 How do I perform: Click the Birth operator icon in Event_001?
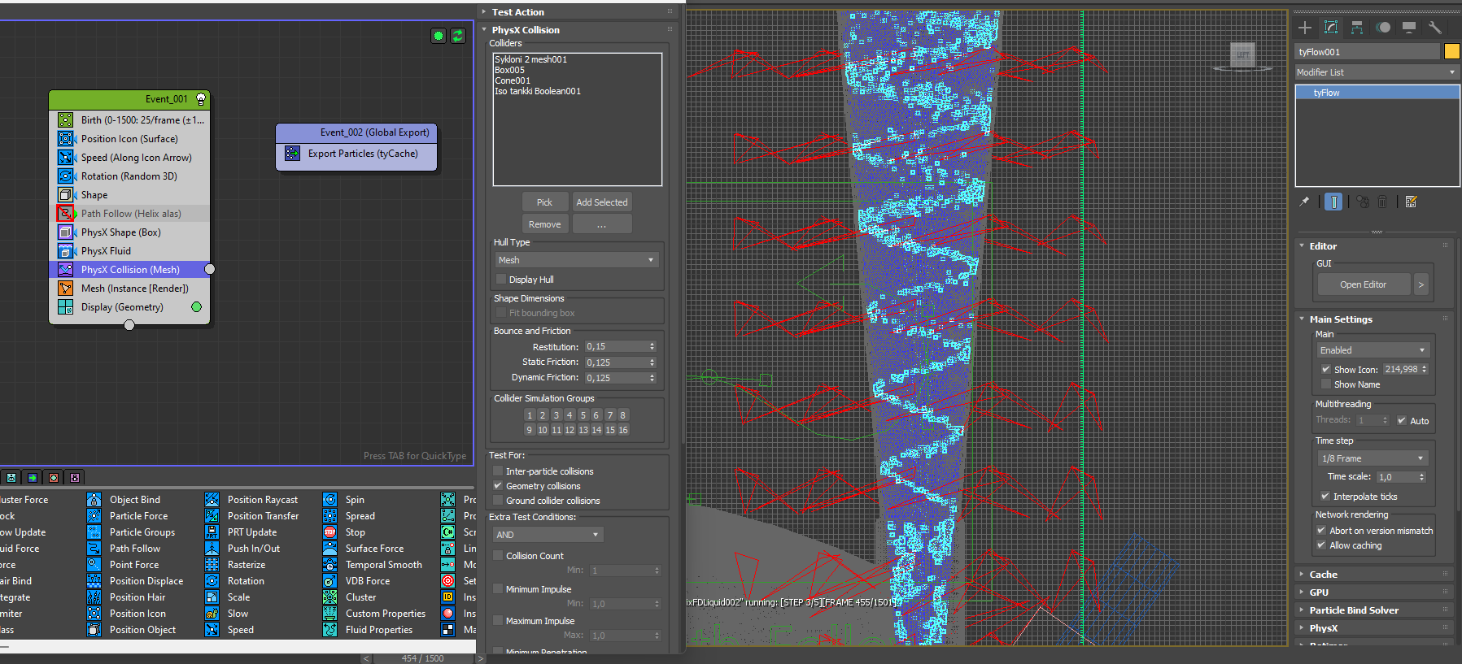click(66, 119)
